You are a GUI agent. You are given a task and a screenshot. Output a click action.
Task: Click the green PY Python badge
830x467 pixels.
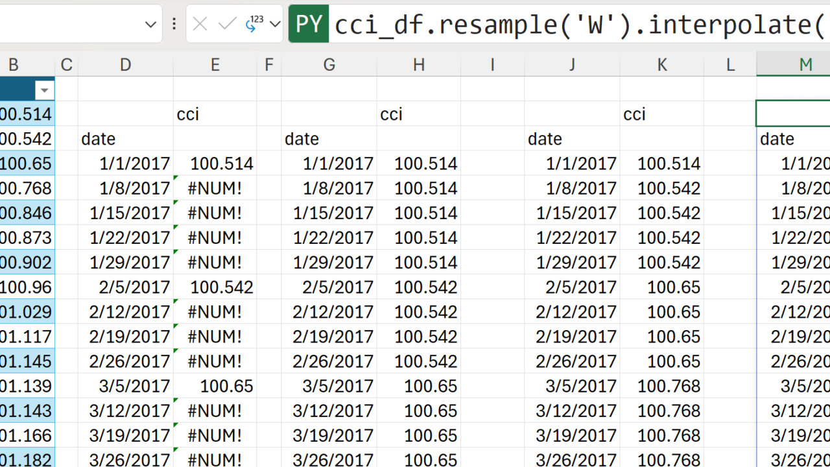point(309,24)
